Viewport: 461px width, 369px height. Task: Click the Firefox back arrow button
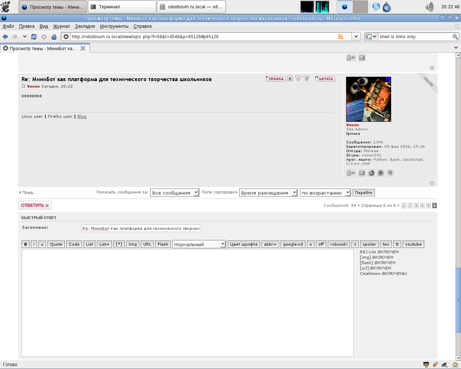5,37
